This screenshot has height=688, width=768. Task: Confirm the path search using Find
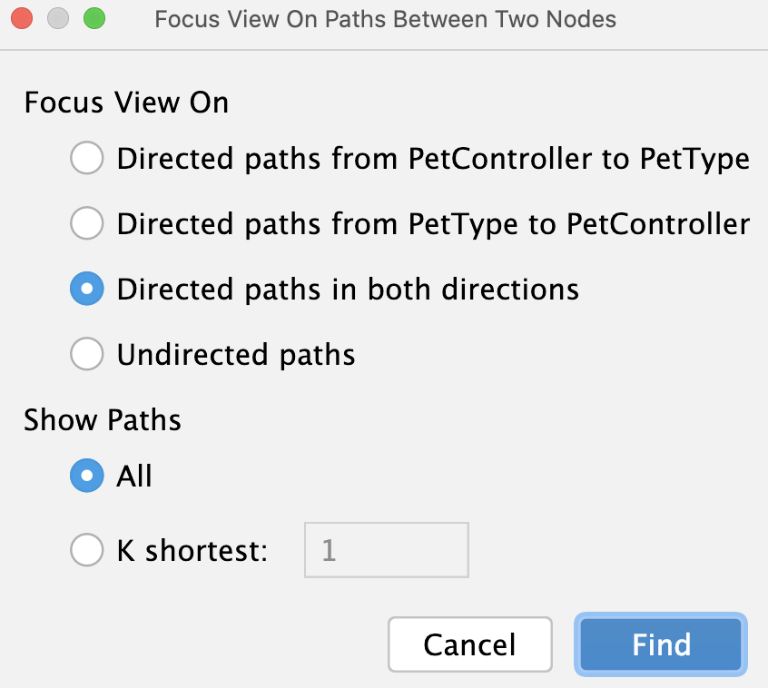point(660,644)
